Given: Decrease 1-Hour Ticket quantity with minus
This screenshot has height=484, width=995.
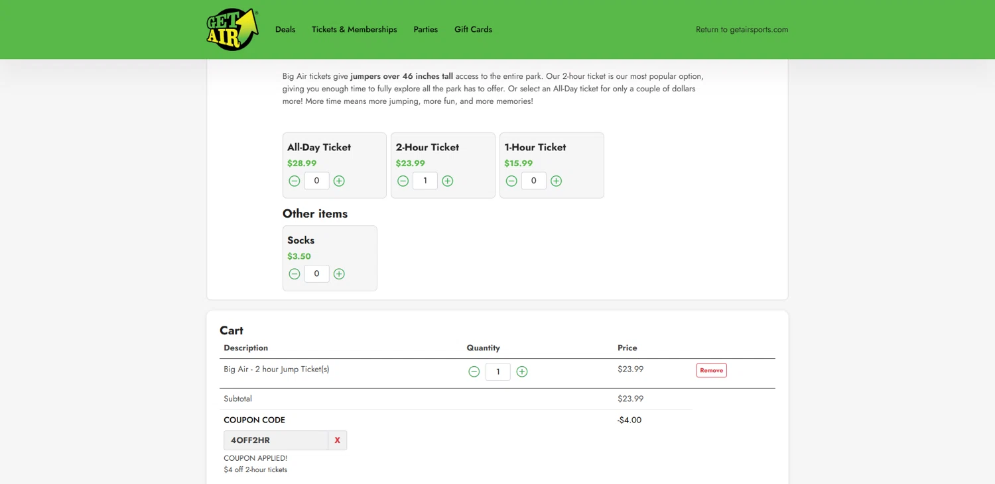Looking at the screenshot, I should point(511,181).
